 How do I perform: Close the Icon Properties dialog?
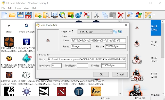click(126, 25)
